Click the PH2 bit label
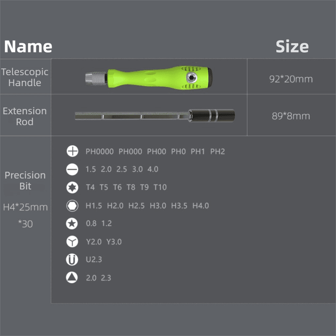The image size is (336, 336). point(218,152)
